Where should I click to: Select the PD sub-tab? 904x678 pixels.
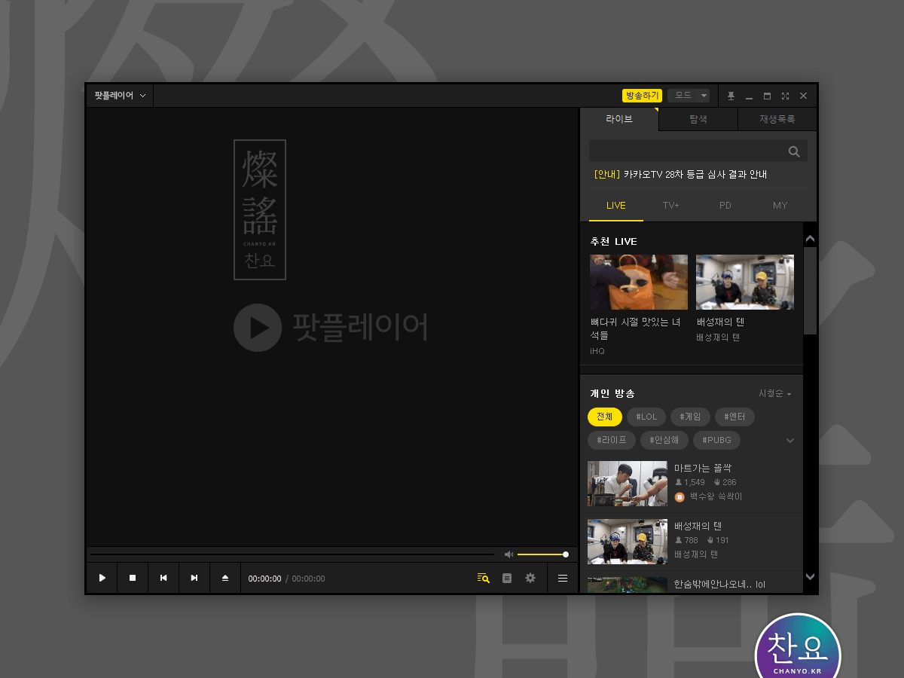(x=725, y=206)
